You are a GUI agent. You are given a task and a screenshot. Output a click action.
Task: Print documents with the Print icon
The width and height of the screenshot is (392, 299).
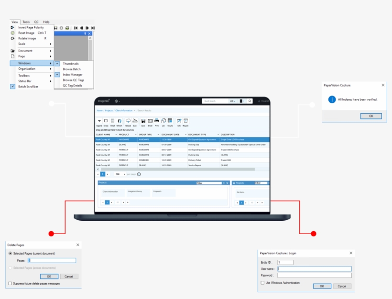[x=157, y=121]
